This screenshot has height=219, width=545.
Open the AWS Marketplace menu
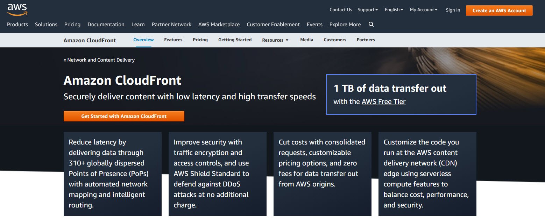[219, 24]
